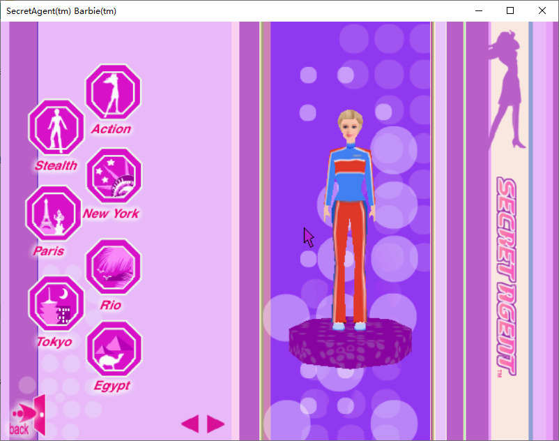Viewport: 559px width, 441px height.
Task: Select the Action outfit octagon icon
Action: click(x=113, y=91)
